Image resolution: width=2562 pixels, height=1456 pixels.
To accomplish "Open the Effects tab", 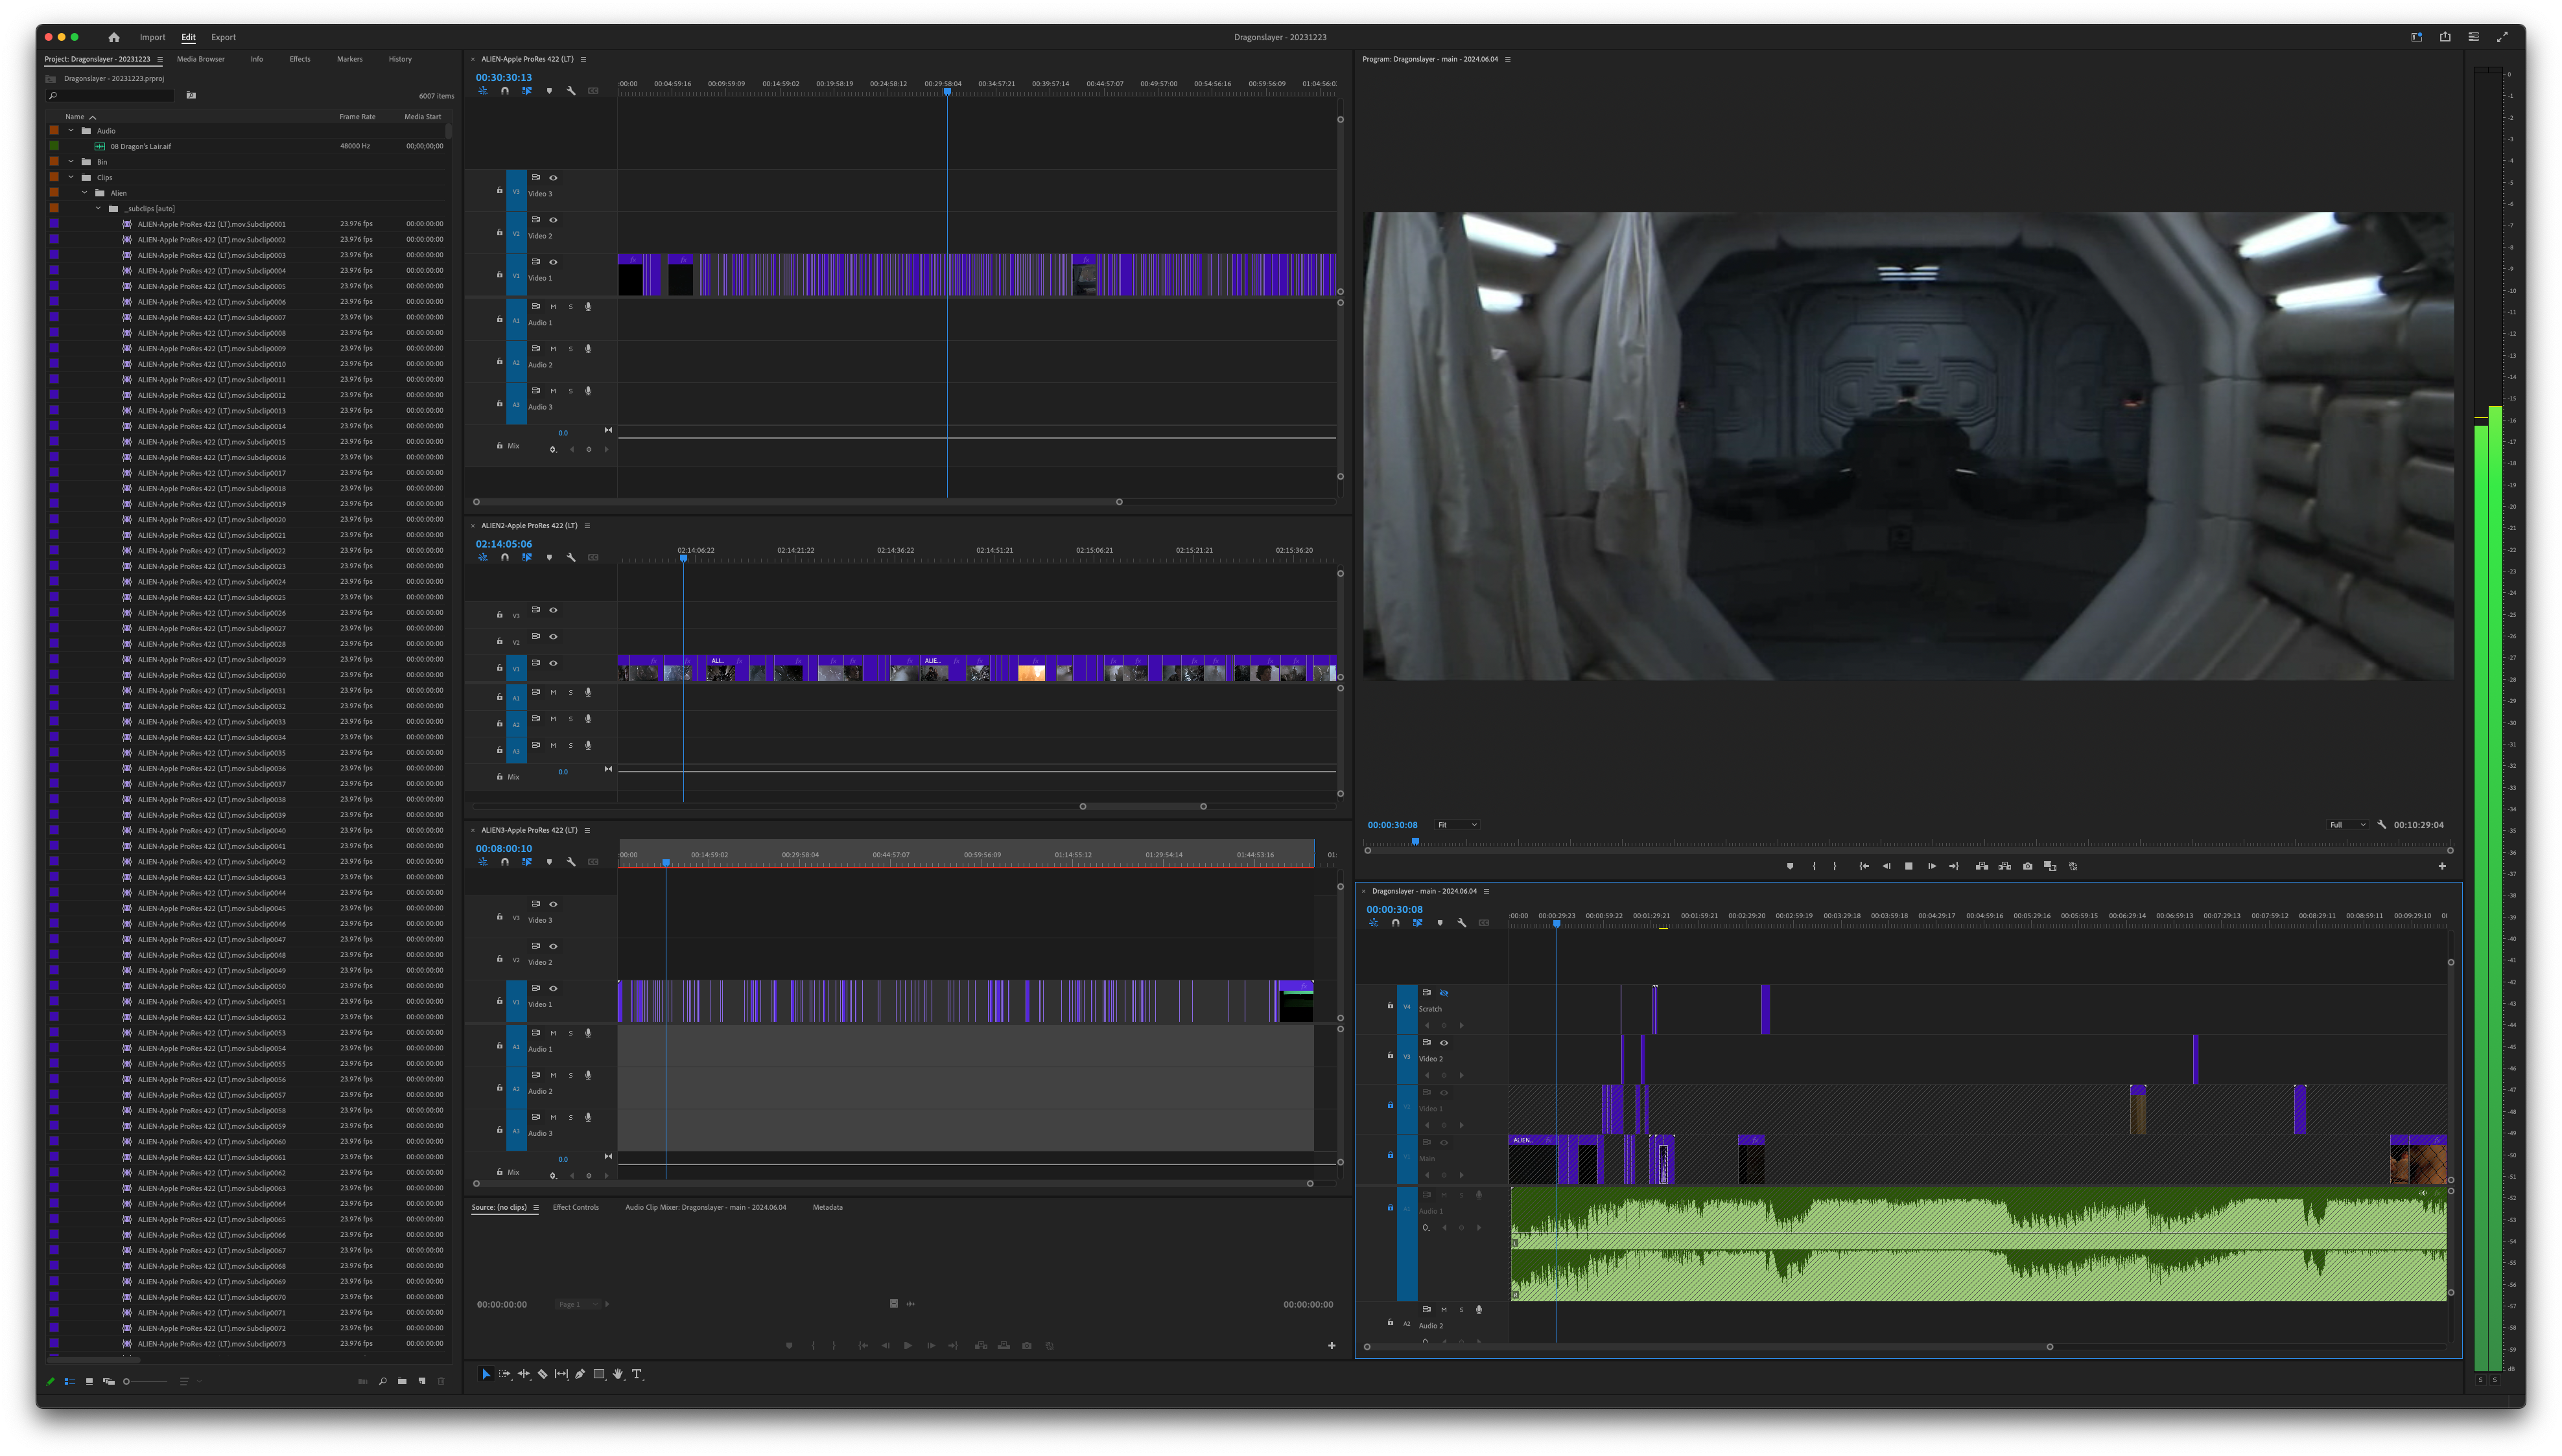I will (x=300, y=59).
